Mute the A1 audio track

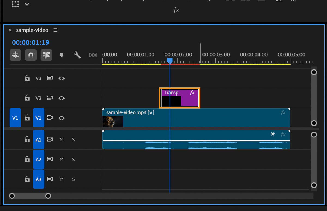(x=62, y=139)
